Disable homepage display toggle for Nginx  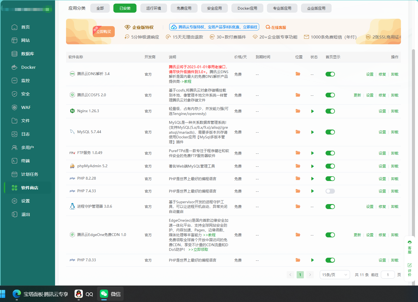click(x=330, y=111)
